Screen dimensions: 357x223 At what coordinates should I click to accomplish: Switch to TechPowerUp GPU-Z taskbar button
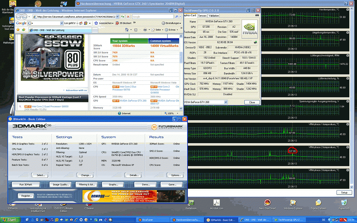(x=290, y=220)
